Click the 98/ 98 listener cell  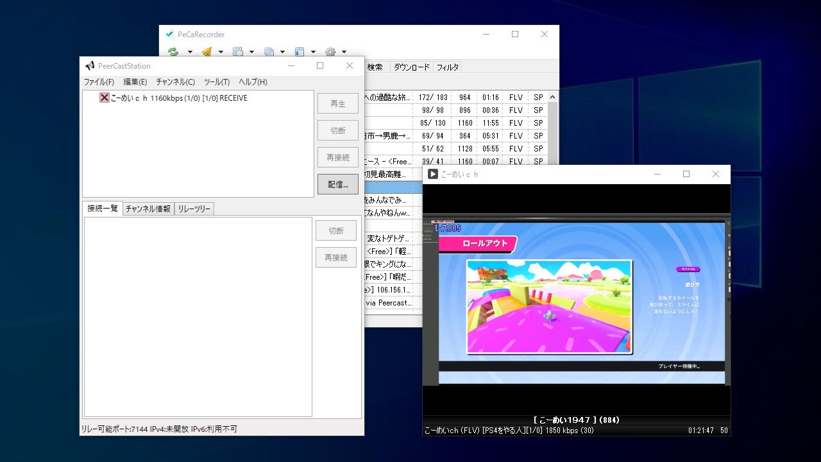point(433,110)
